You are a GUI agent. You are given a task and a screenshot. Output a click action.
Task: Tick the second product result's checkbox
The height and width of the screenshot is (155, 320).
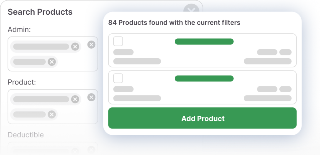pos(118,78)
